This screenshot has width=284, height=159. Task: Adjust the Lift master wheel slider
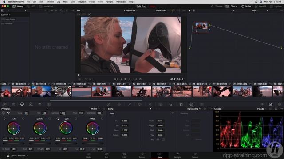click(13, 144)
